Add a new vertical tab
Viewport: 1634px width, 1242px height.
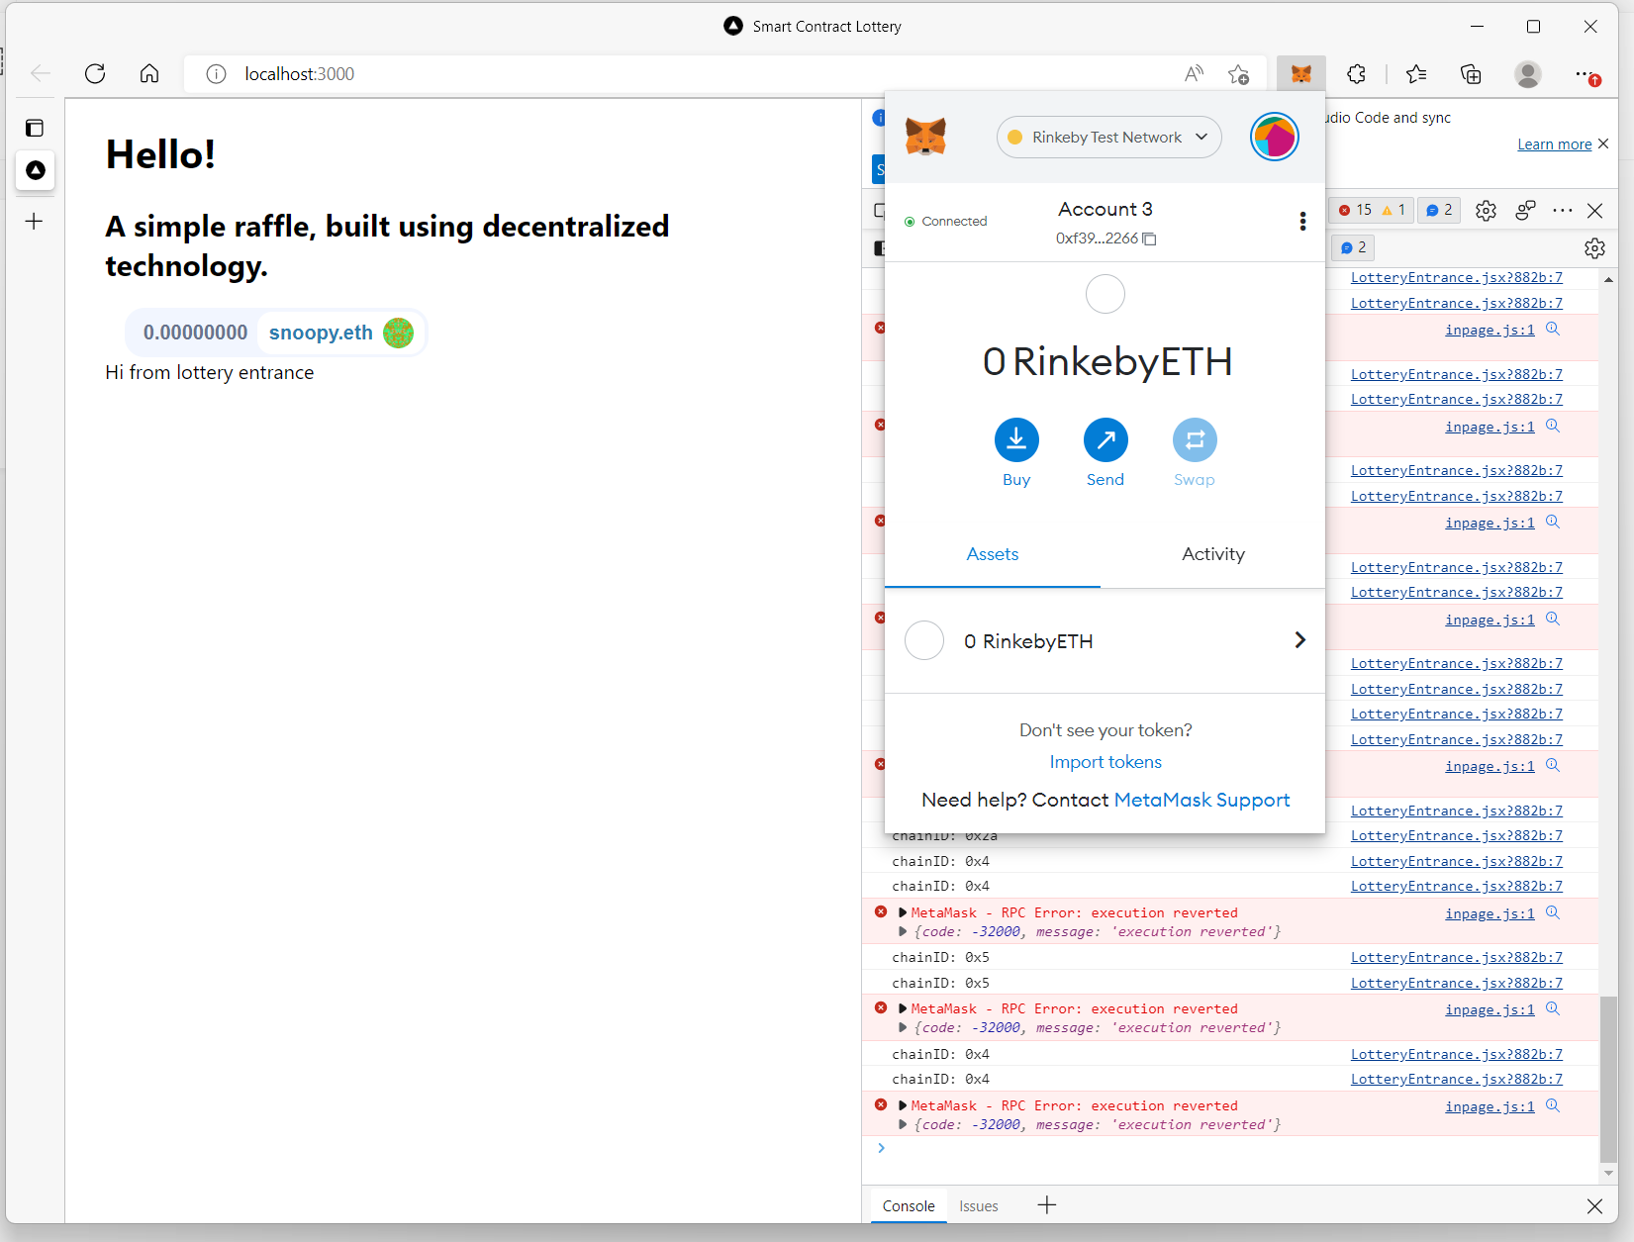click(x=35, y=222)
